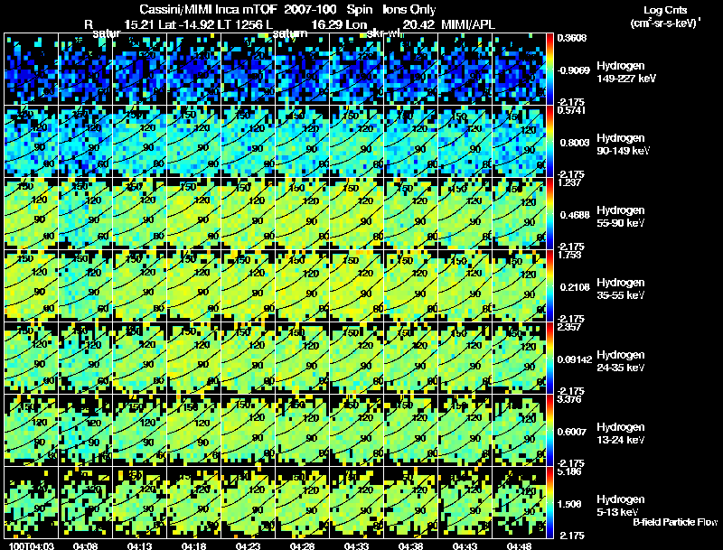Viewport: 723px width, 550px height.
Task: Open the 149-227 keV image panel at 04:38
Action: [410, 70]
